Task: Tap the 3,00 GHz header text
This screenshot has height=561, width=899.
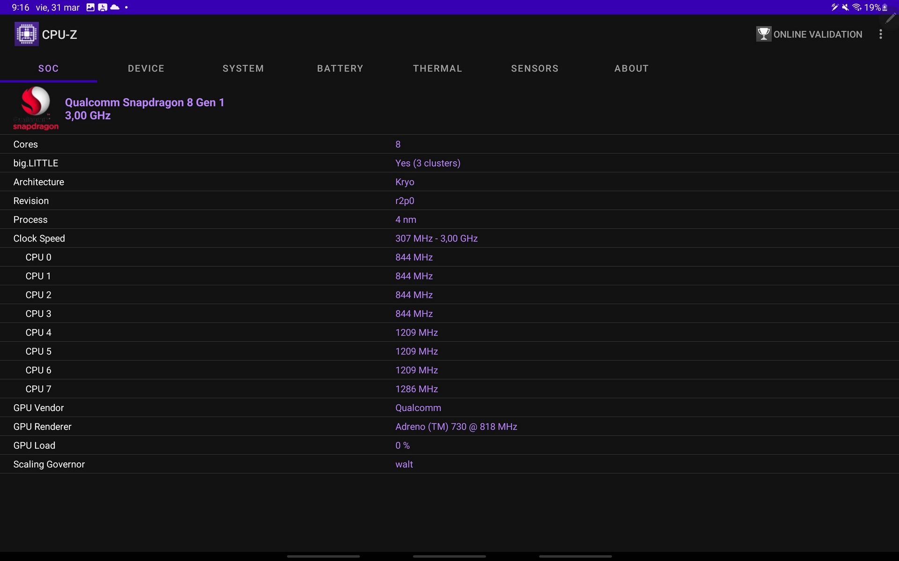Action: click(x=88, y=116)
